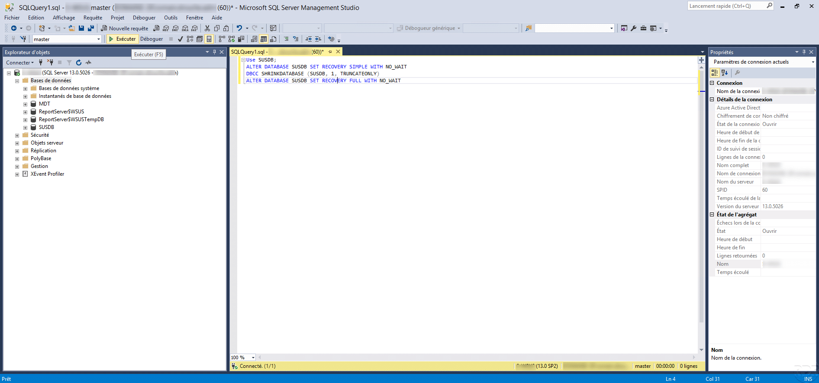
Task: Open the Connecter dropdown in Object Explorer
Action: pyautogui.click(x=19, y=63)
